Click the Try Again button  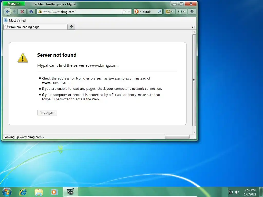[47, 113]
